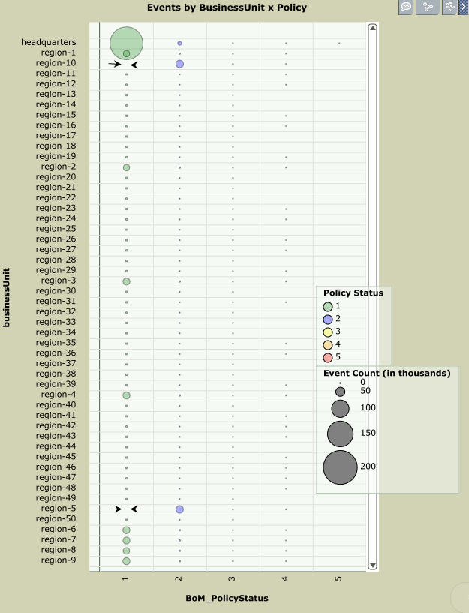Select orange Policy Status 4 legend swatch
Image resolution: width=469 pixels, height=613 pixels.
328,345
